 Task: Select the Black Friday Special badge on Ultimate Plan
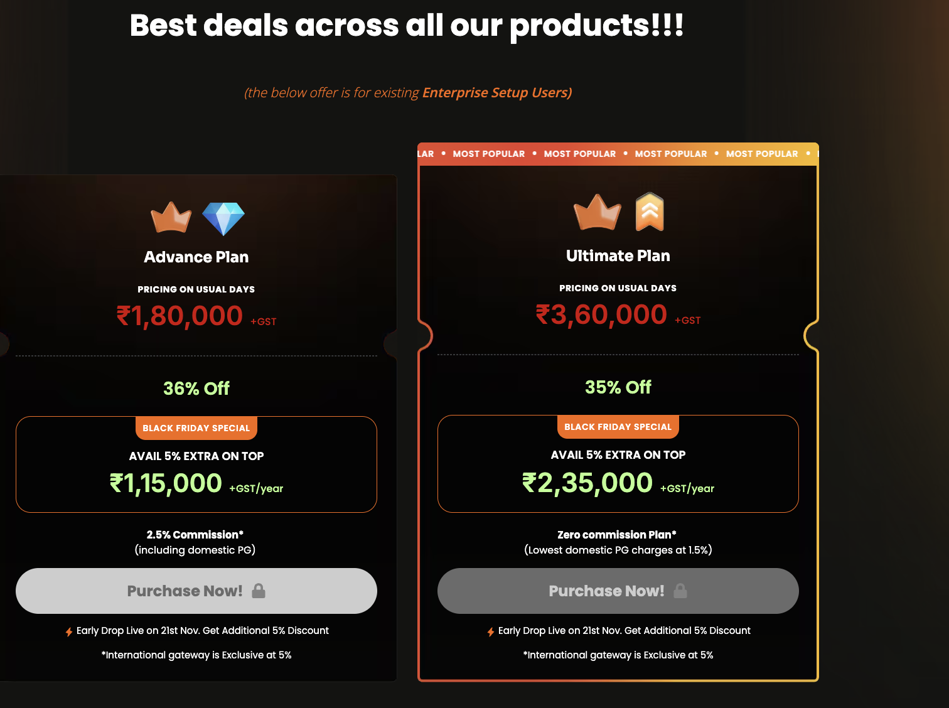[x=618, y=427]
